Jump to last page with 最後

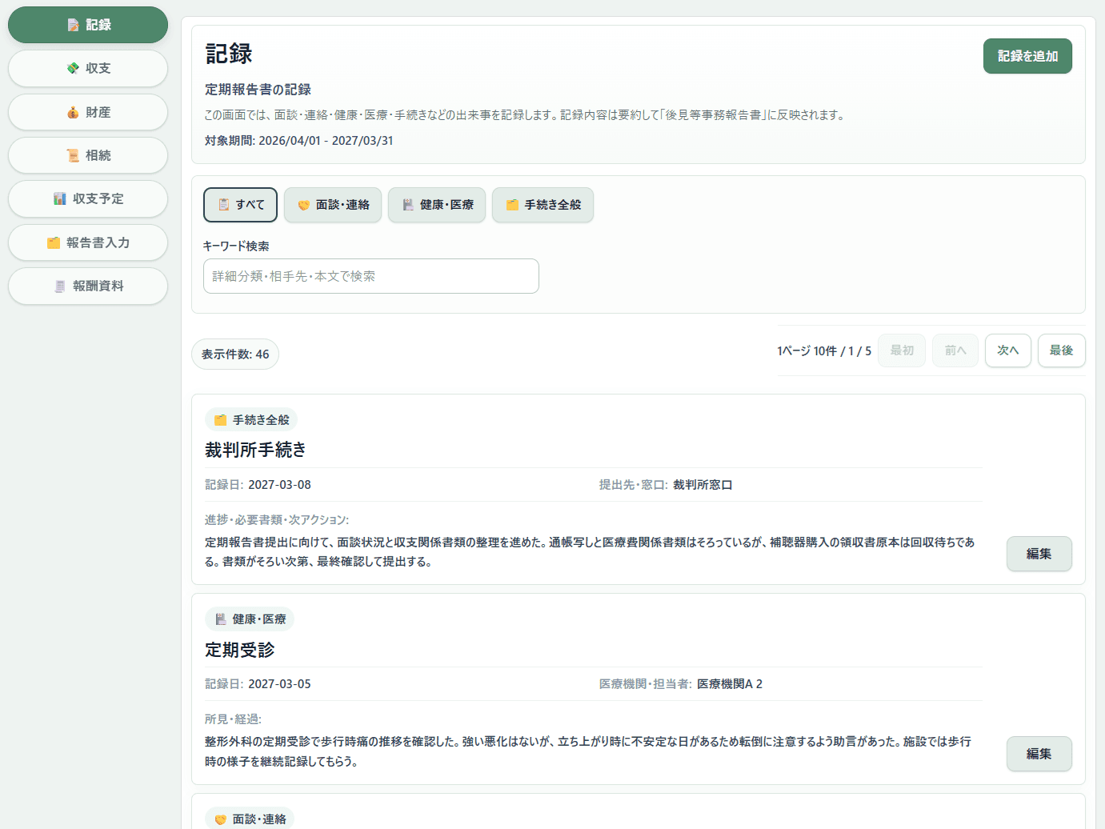(1062, 350)
